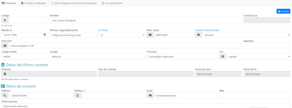Viewport: 292px width, 108px height.
Task: Open the Contratos realizados tab
Action: pyautogui.click(x=34, y=3)
